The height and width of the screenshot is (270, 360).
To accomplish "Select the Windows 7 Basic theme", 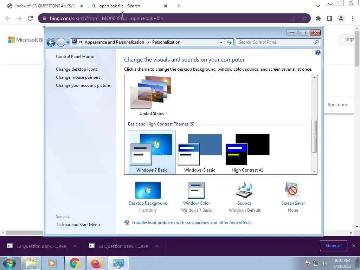I will click(152, 152).
